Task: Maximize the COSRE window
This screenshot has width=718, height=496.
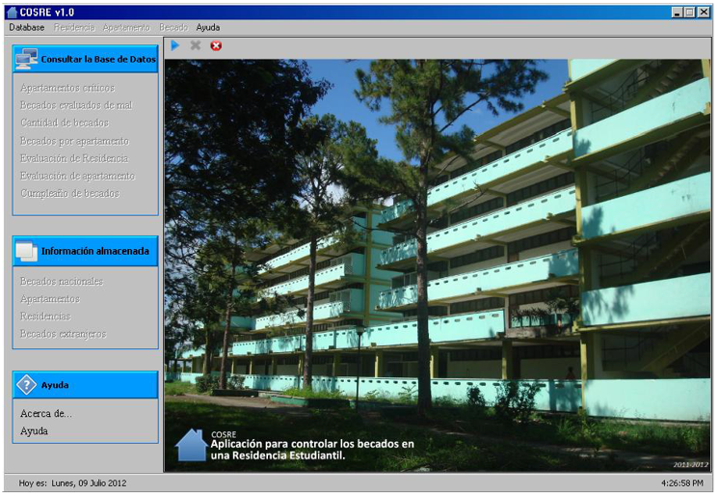Action: coord(690,13)
